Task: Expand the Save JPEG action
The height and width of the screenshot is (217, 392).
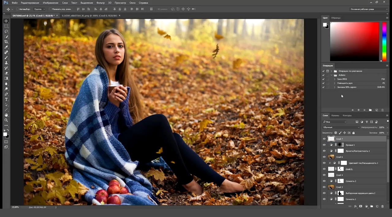Action: click(334, 79)
